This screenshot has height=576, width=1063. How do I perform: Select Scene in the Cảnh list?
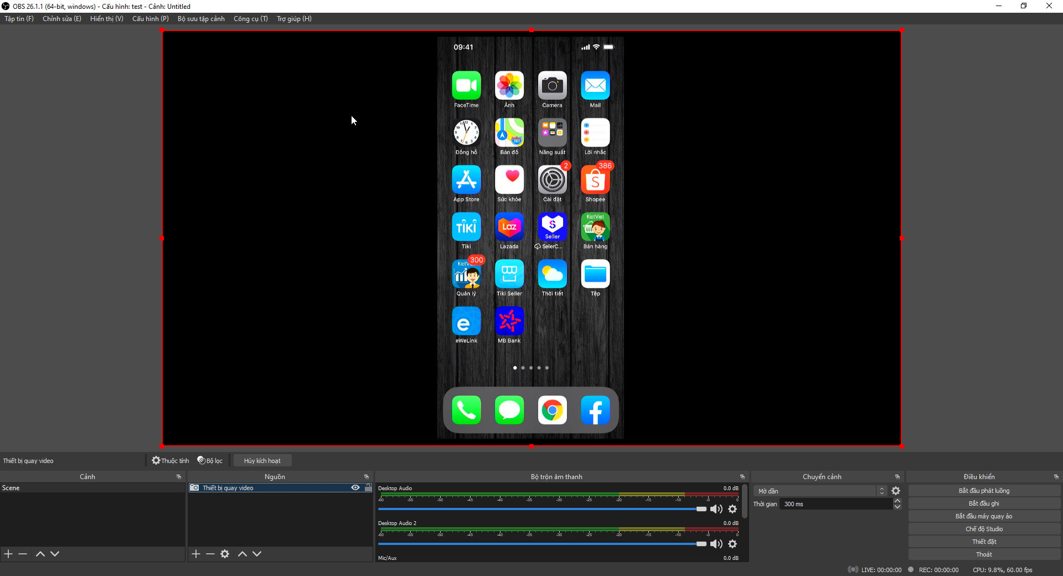[x=92, y=487]
